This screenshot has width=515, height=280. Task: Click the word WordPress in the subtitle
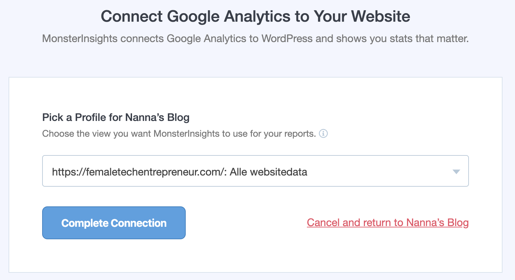point(287,39)
